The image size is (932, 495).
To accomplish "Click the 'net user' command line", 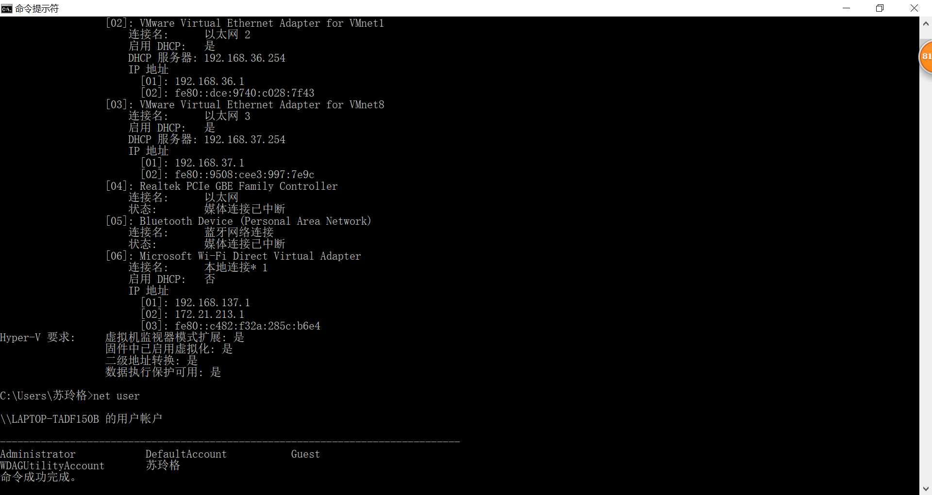I will [70, 396].
